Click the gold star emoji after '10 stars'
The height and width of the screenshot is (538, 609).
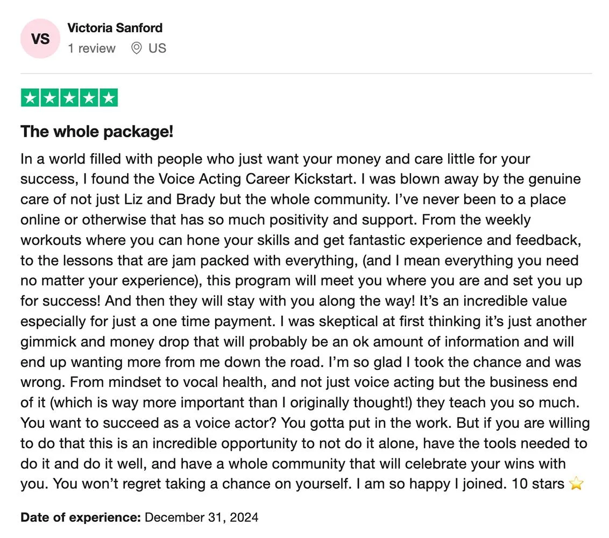pyautogui.click(x=576, y=484)
